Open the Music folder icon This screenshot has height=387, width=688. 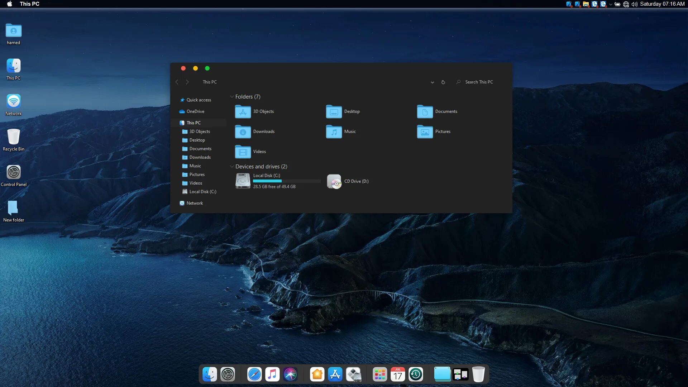334,132
